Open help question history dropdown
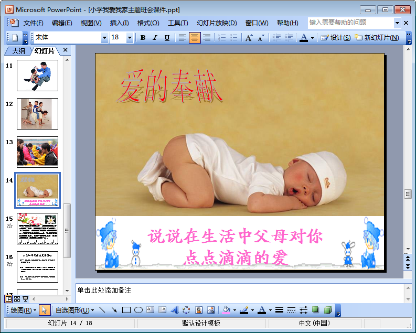Image resolution: width=416 pixels, height=333 pixels. (397, 23)
